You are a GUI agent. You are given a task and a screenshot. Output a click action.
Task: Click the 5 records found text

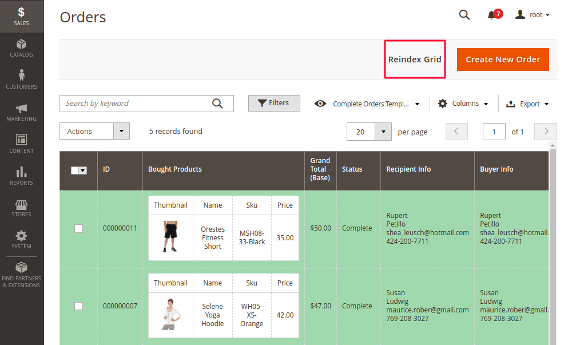pos(176,131)
